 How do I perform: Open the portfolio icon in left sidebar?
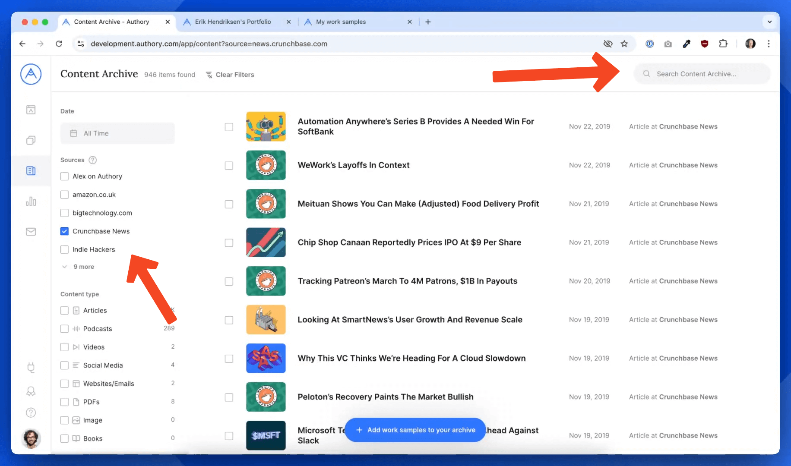pyautogui.click(x=31, y=110)
